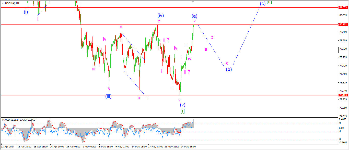Click the 6 May 18:00 time label

coord(106,147)
